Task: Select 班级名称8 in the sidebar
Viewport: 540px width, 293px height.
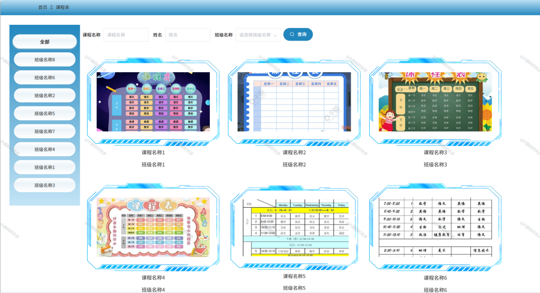Action: click(x=45, y=60)
